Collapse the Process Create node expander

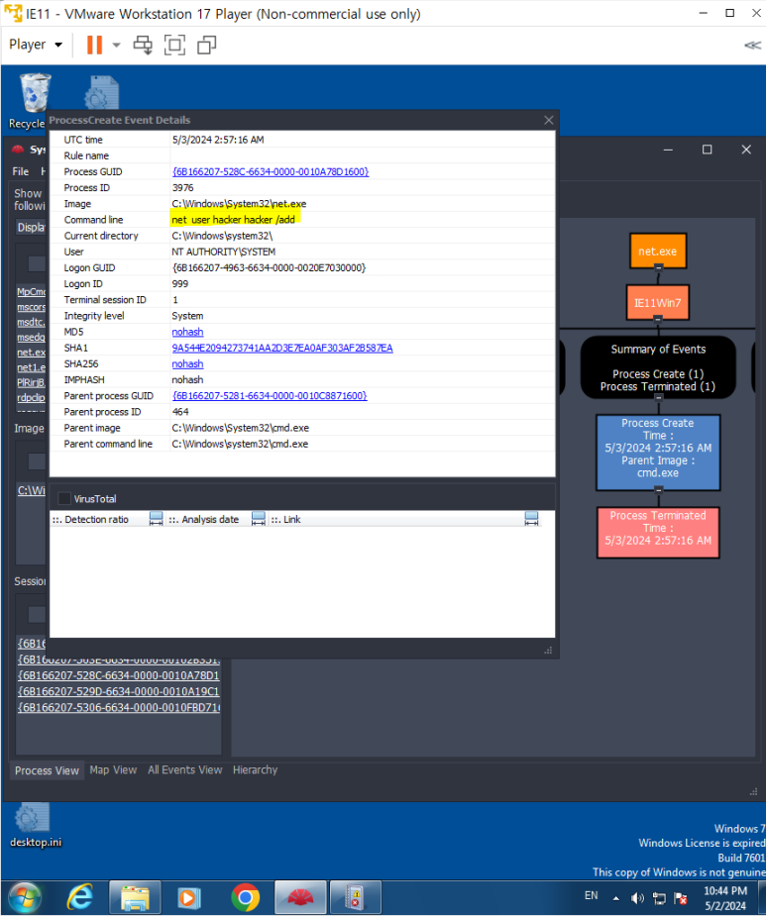tap(658, 489)
